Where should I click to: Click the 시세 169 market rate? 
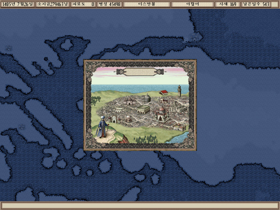click(227, 4)
